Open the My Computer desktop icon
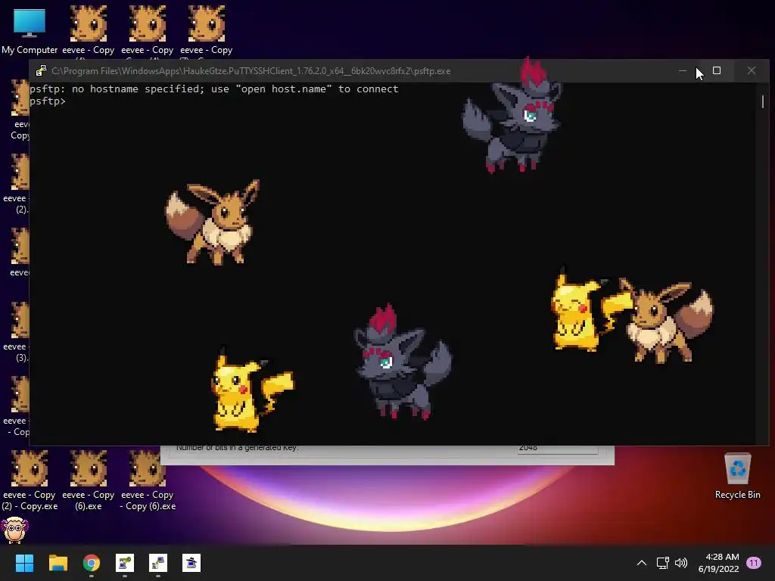775x581 pixels. click(30, 30)
